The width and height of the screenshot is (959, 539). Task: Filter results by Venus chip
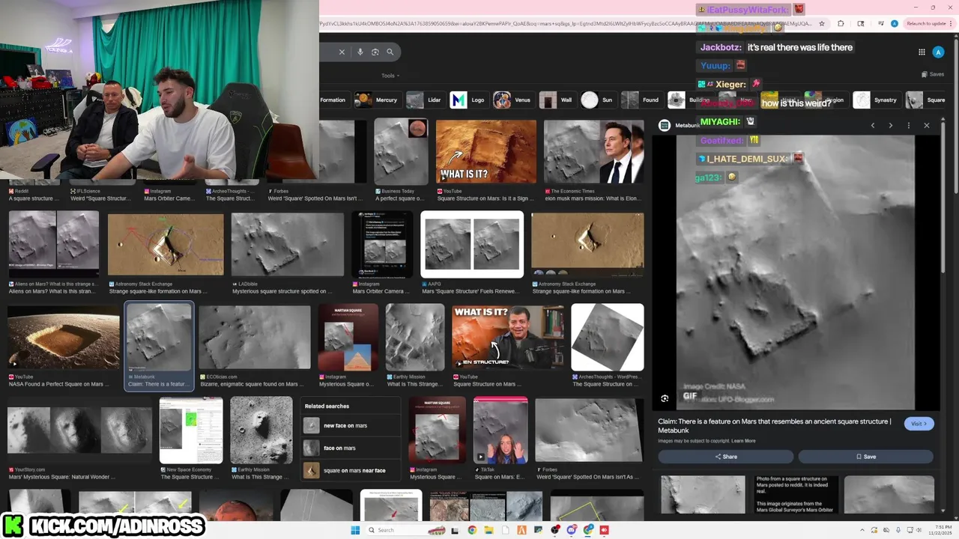(513, 100)
